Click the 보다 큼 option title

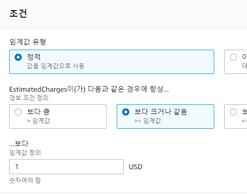point(38,111)
